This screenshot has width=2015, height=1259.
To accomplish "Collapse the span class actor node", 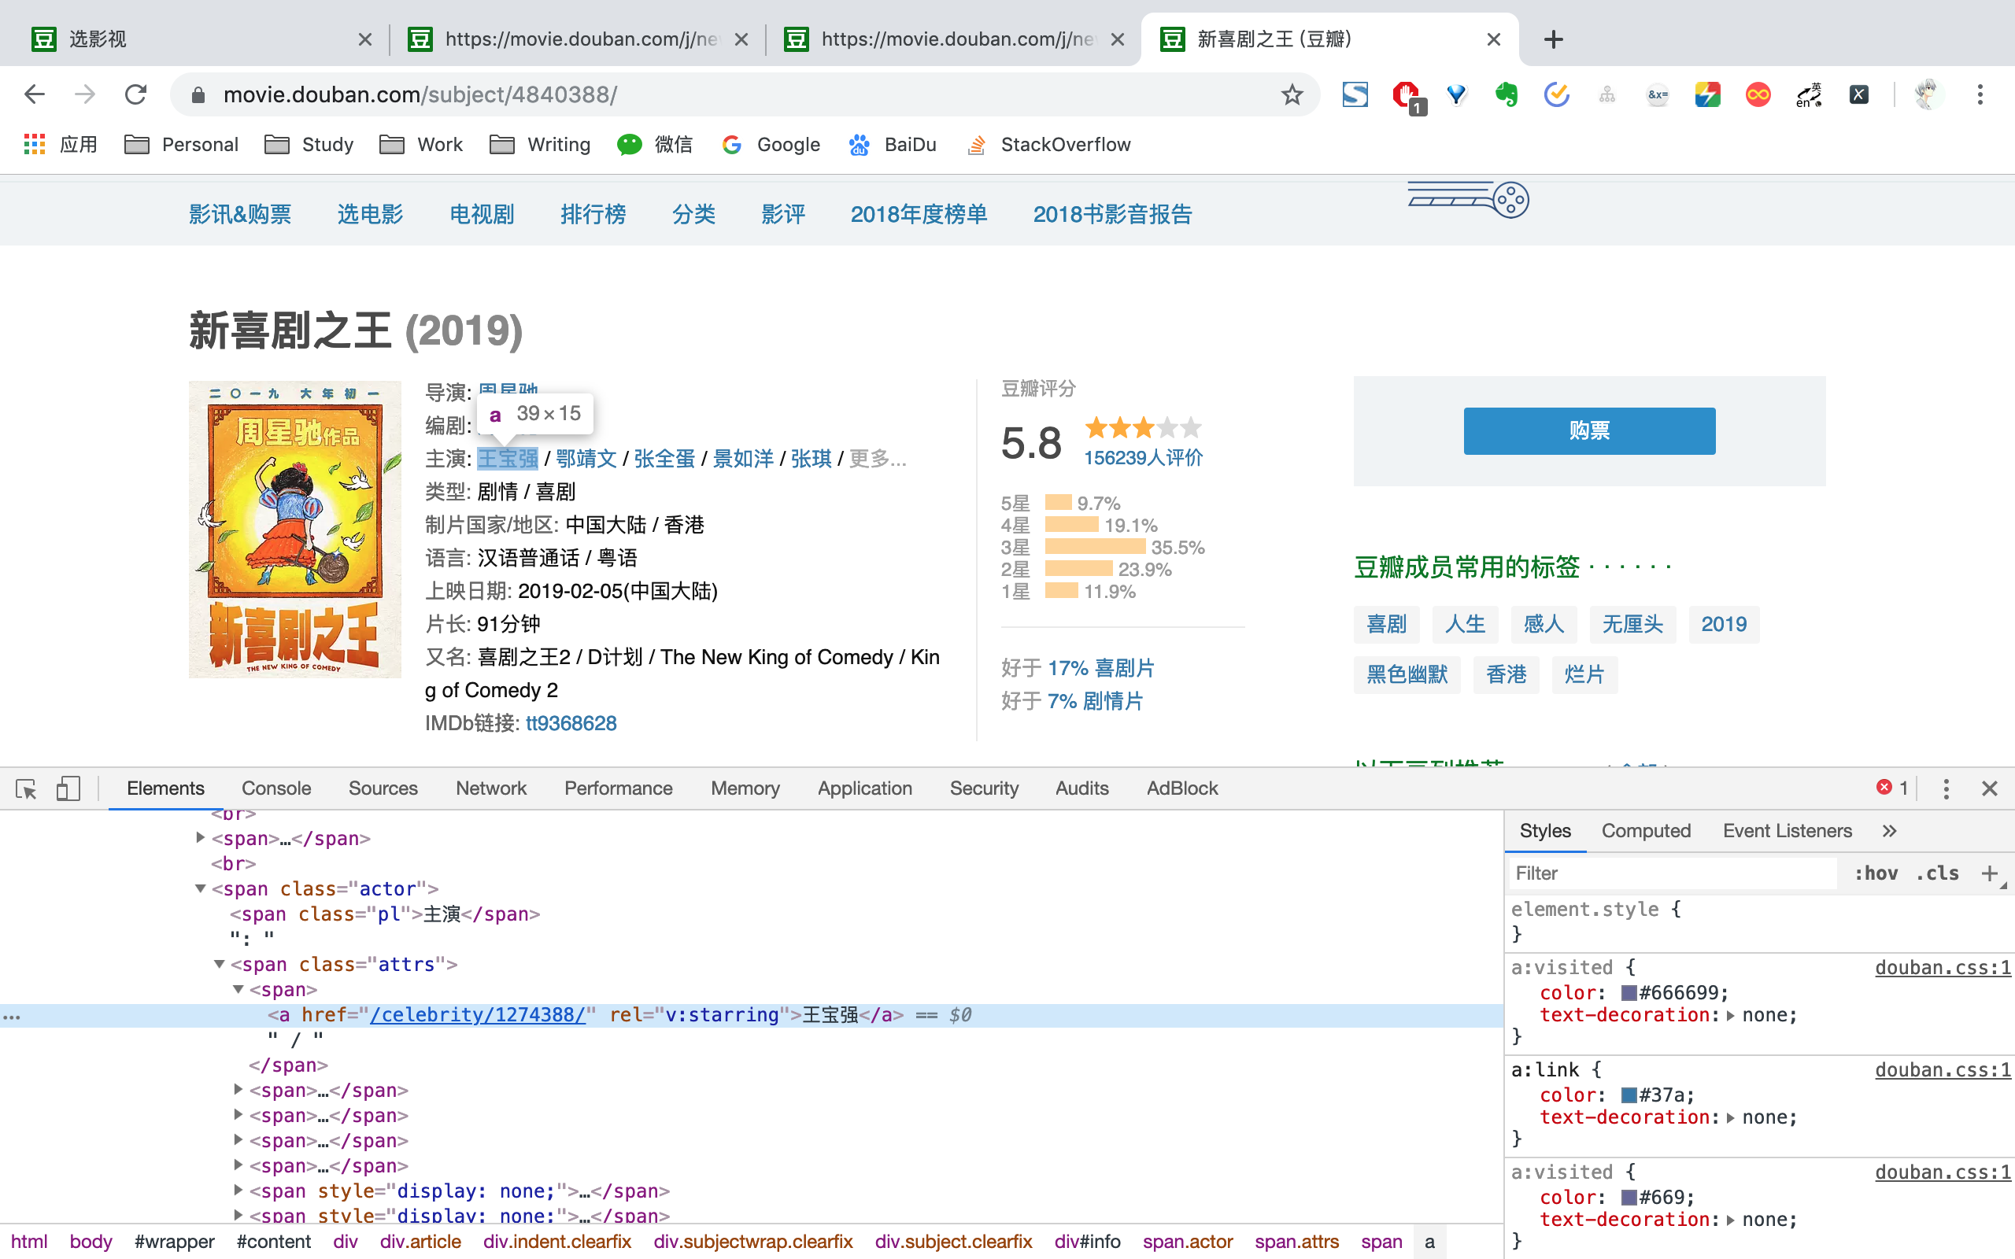I will (x=200, y=888).
